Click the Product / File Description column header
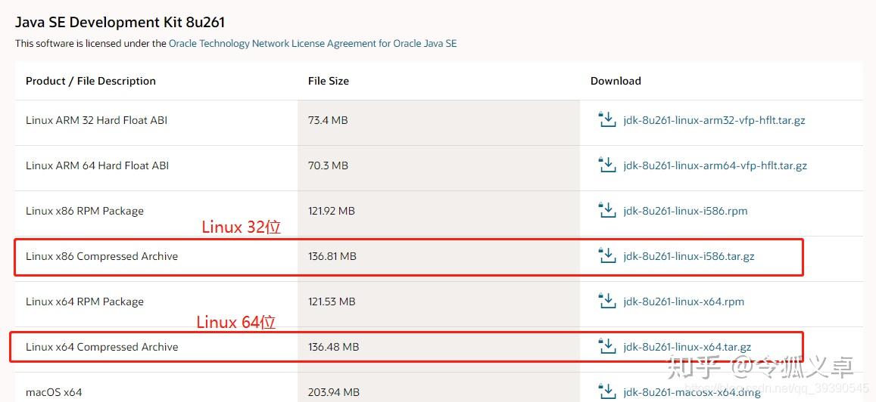The width and height of the screenshot is (876, 402). (x=91, y=81)
